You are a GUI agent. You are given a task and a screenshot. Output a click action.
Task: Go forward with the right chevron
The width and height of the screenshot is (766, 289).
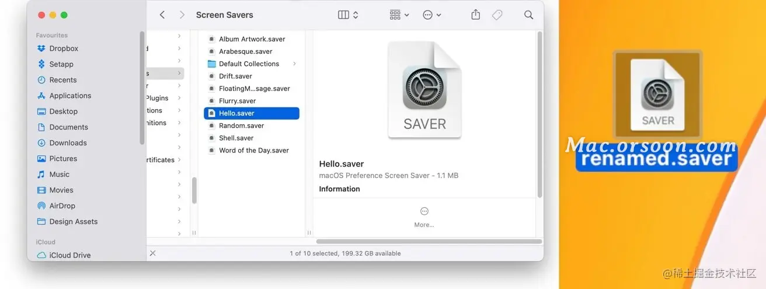point(182,15)
